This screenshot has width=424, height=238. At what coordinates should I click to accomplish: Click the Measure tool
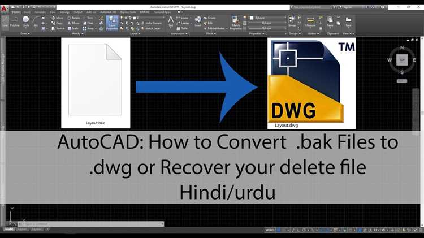(x=310, y=21)
